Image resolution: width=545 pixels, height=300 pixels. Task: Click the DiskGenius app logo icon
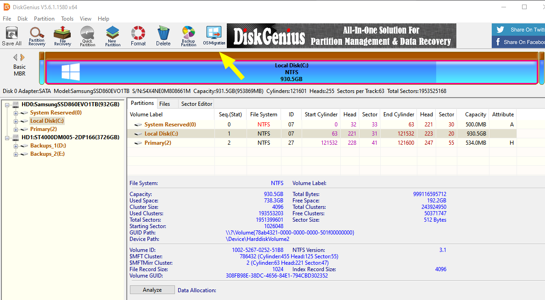[6, 7]
